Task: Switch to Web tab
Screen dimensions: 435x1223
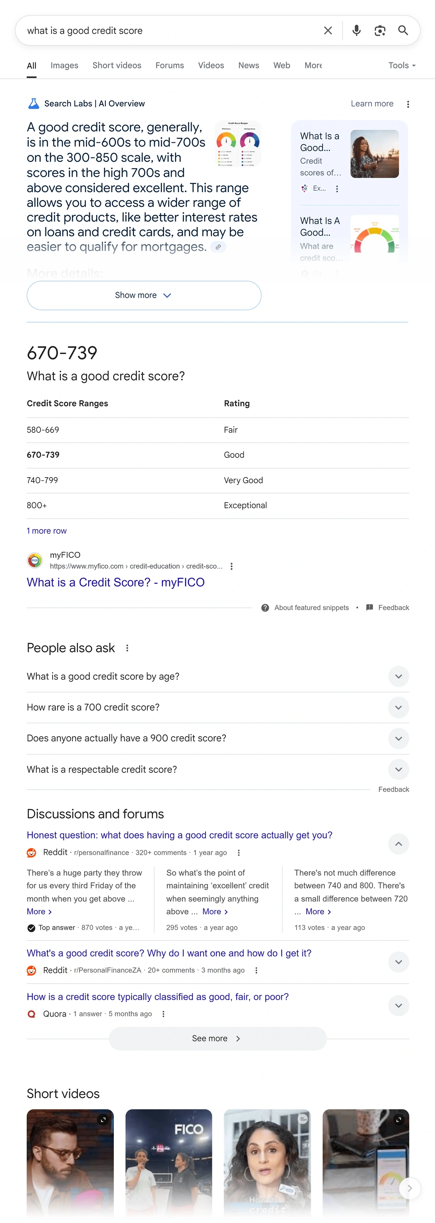Action: click(x=281, y=65)
